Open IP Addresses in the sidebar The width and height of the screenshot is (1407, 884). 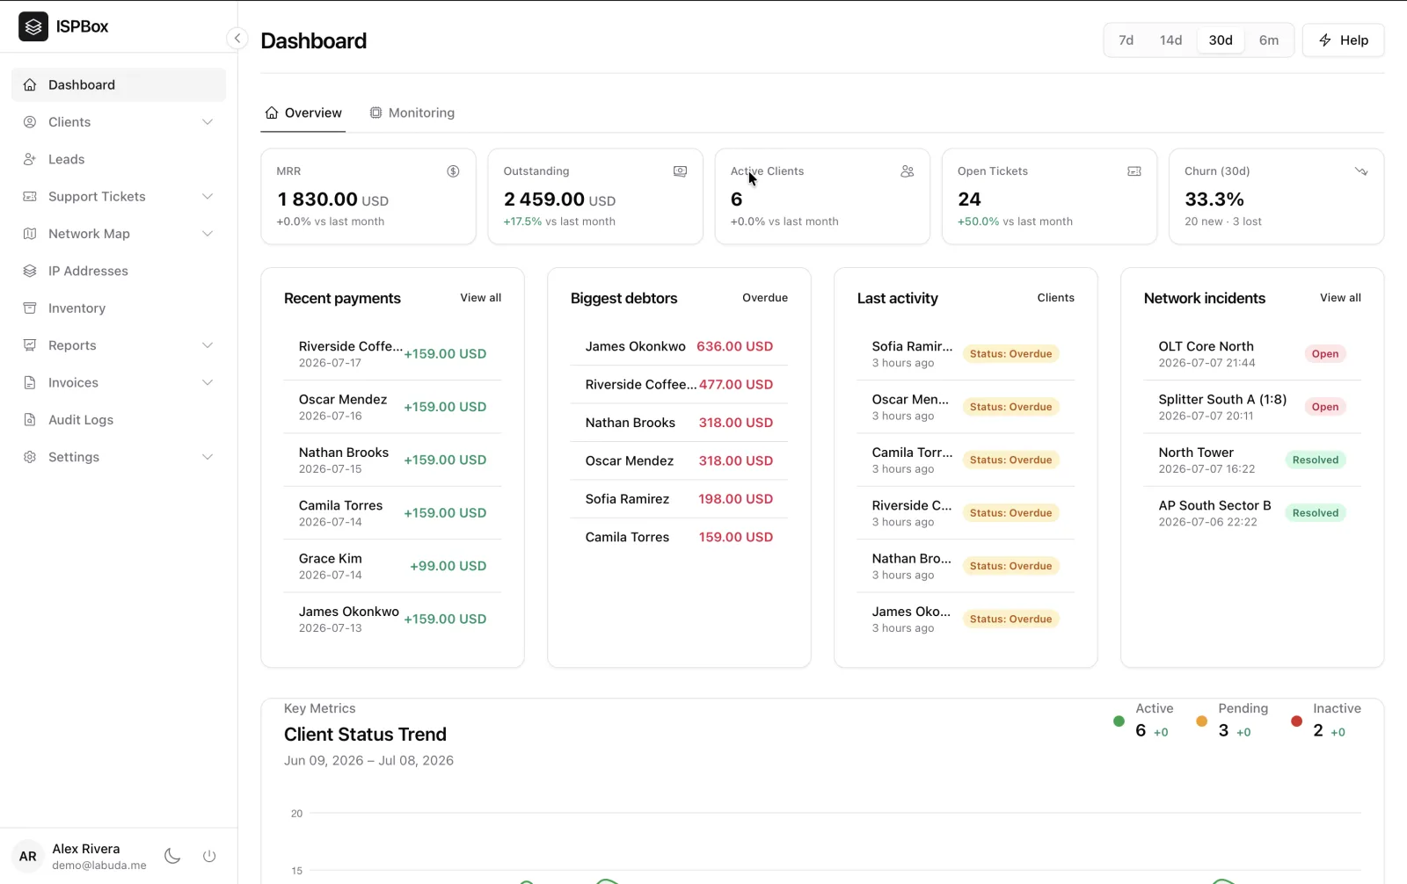[x=119, y=271]
